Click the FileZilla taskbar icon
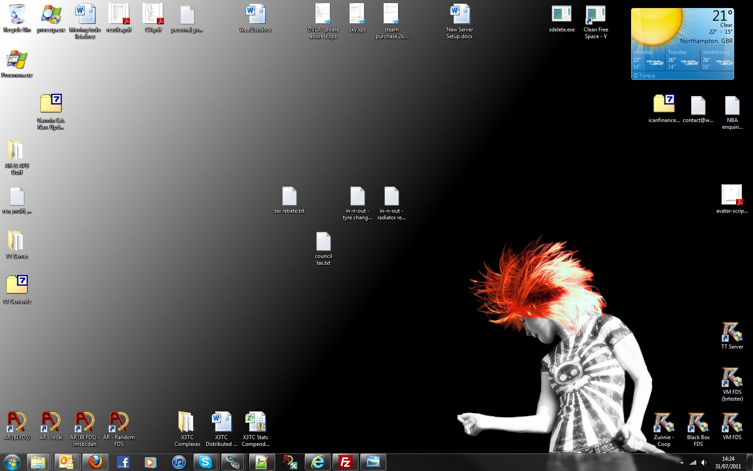The height and width of the screenshot is (471, 753). coord(345,462)
